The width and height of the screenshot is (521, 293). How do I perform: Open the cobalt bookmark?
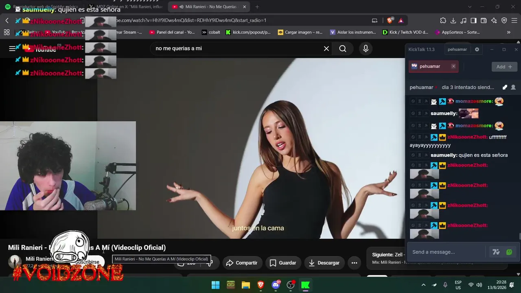click(211, 32)
